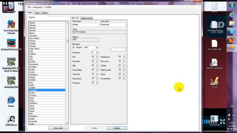Select rider Crosby in the list
This screenshot has height=133, width=237.
[47, 119]
